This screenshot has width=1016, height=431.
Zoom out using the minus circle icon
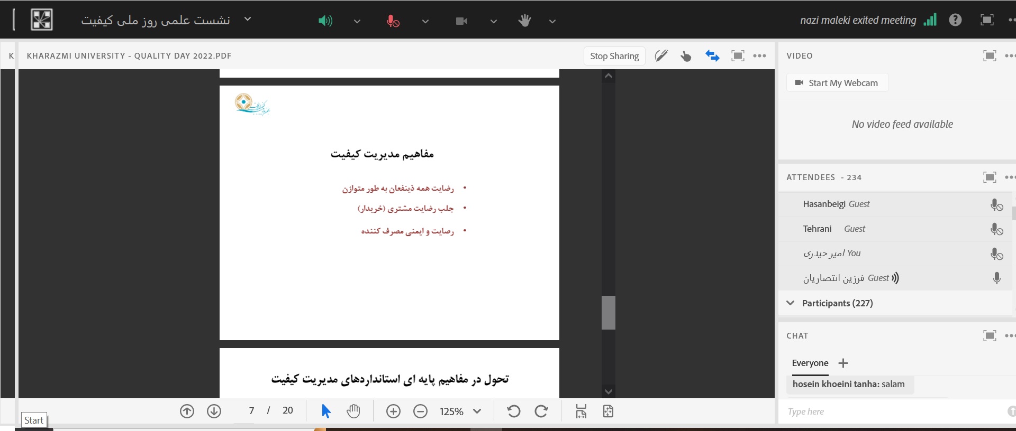point(420,411)
